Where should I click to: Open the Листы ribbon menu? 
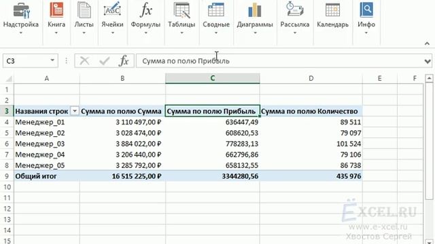tap(84, 19)
